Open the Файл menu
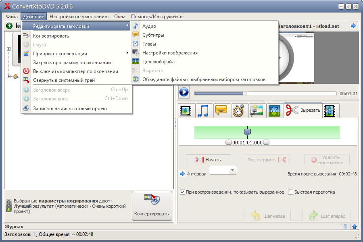The width and height of the screenshot is (363, 242). click(12, 17)
